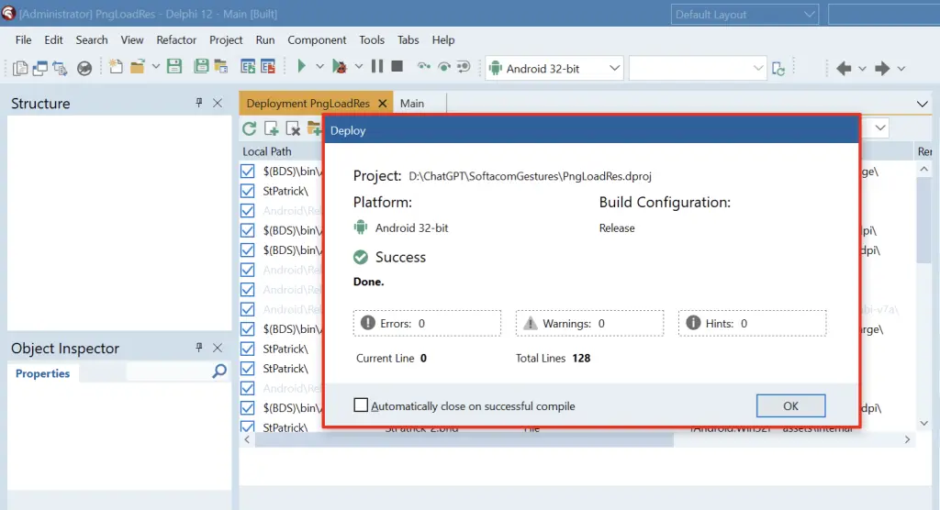This screenshot has width=940, height=510.
Task: Click the deployment list vertical scrollbar thumb
Action: point(923,220)
